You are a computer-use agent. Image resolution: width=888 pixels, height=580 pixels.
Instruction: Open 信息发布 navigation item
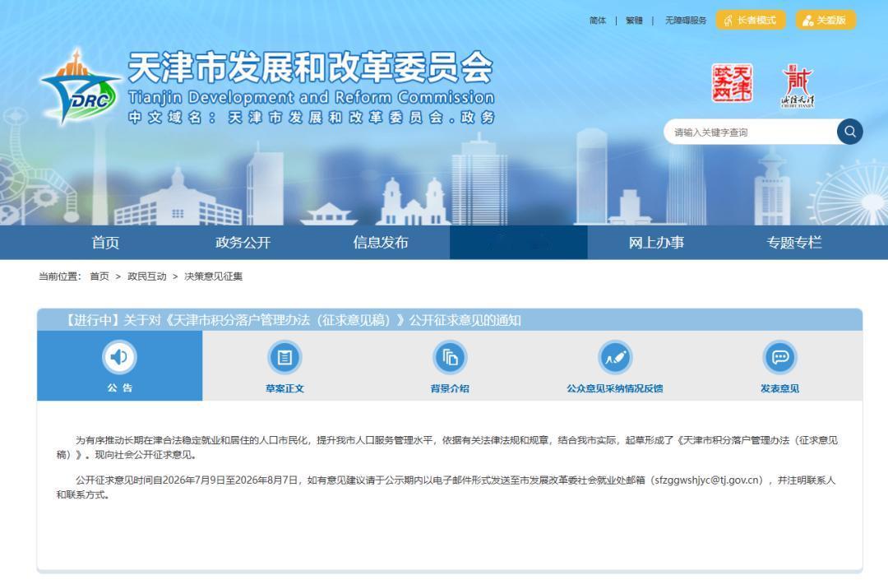click(x=381, y=243)
